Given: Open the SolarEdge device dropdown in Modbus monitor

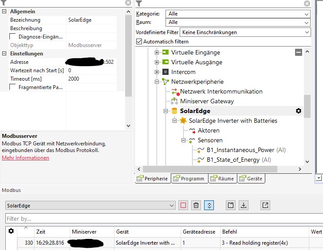Looking at the screenshot, I should click(91, 205).
